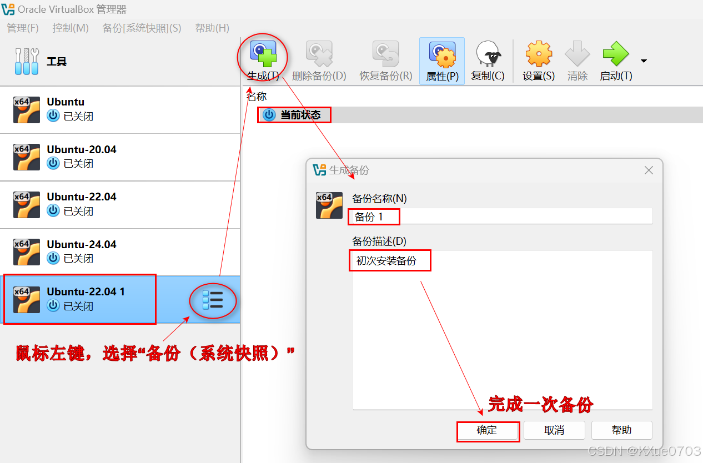Click the power icon of the 当前状态 row
The height and width of the screenshot is (463, 703).
(x=269, y=115)
